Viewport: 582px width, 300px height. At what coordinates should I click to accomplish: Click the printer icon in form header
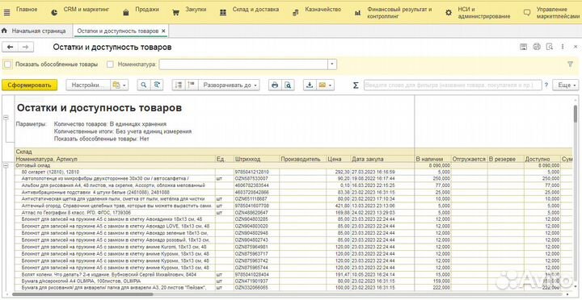[x=537, y=47]
